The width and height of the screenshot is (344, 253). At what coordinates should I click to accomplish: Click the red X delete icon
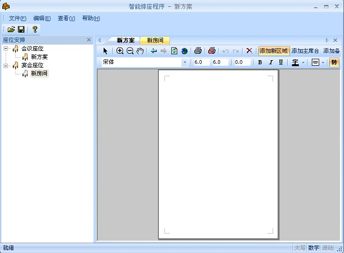[x=249, y=51]
